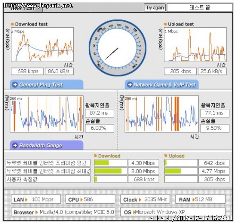
Task: Click the speedometer dial gauge
Action: click(118, 48)
